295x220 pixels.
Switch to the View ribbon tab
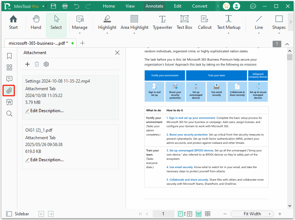tap(130, 6)
